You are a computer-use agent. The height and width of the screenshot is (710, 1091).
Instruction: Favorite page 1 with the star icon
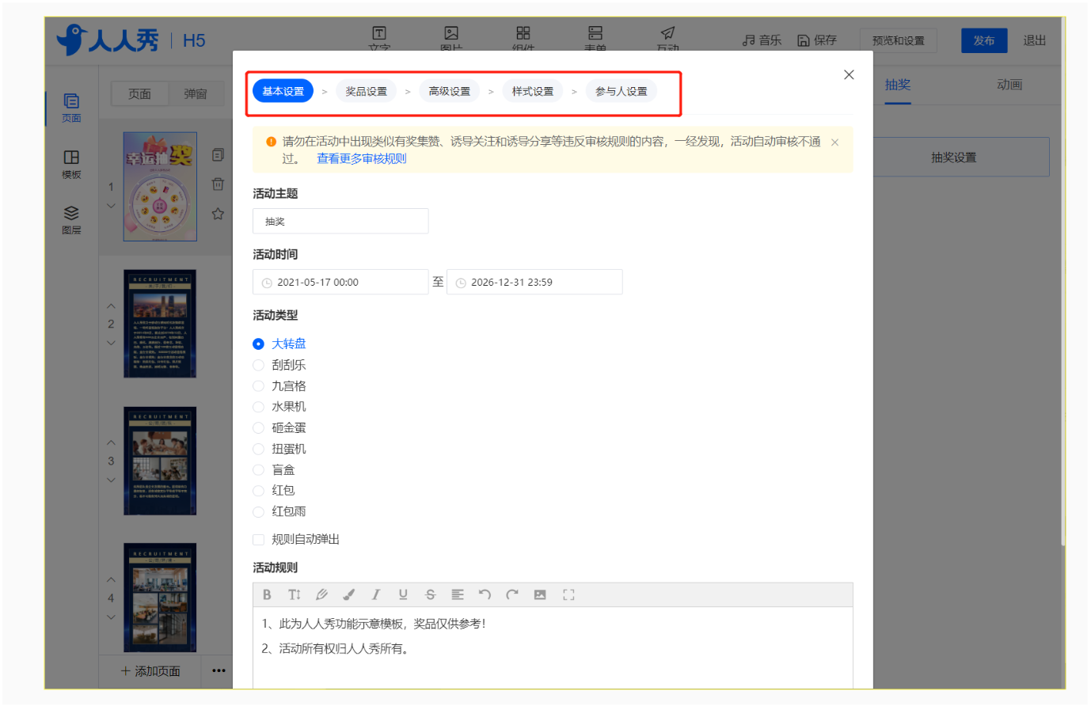point(218,214)
